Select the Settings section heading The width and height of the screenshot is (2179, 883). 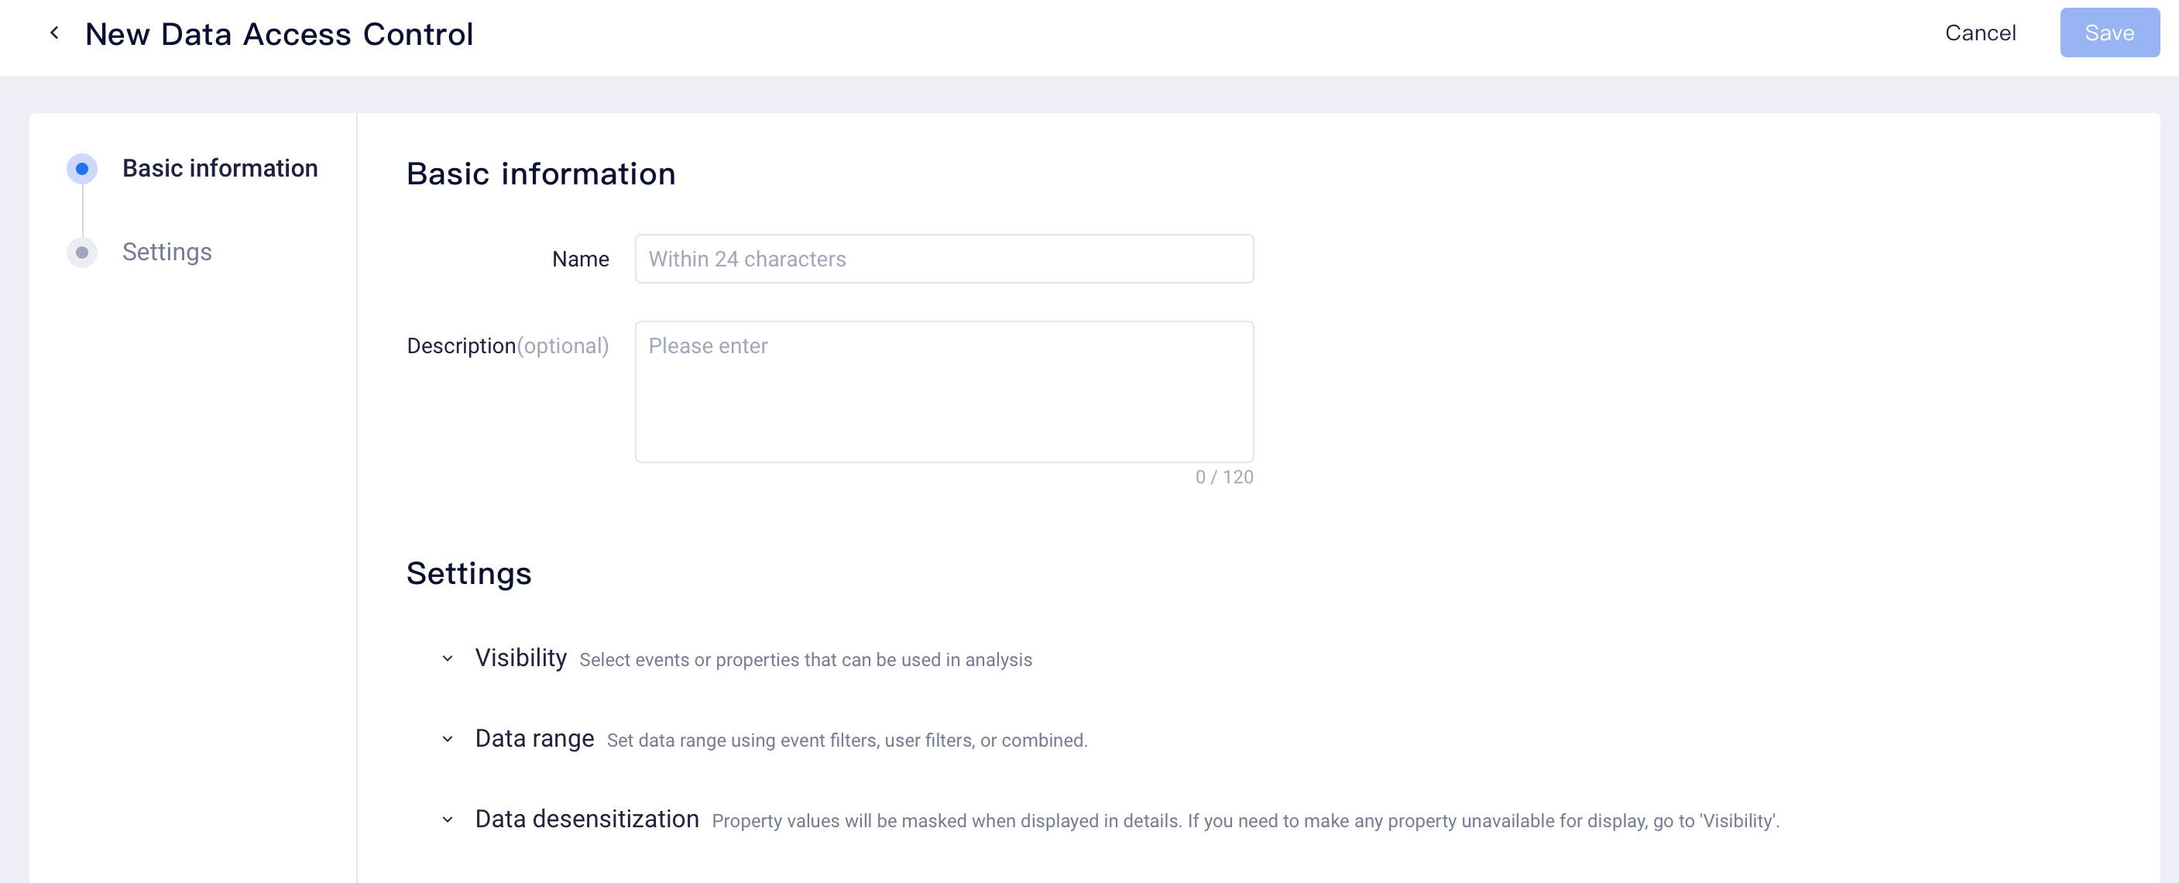point(468,573)
